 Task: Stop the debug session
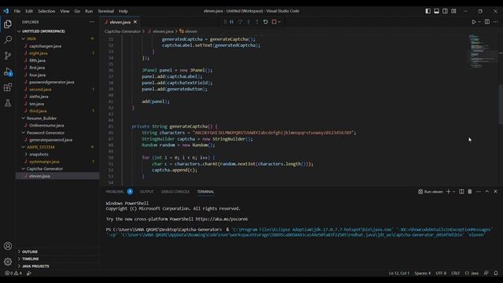[274, 22]
